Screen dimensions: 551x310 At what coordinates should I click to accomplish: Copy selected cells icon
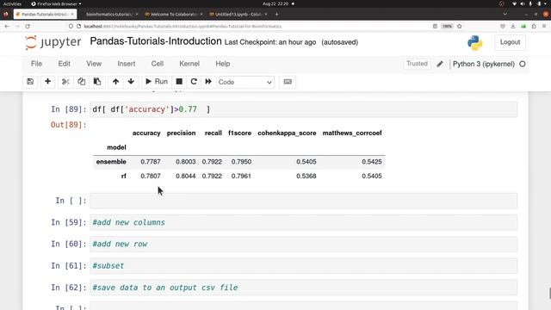click(81, 82)
